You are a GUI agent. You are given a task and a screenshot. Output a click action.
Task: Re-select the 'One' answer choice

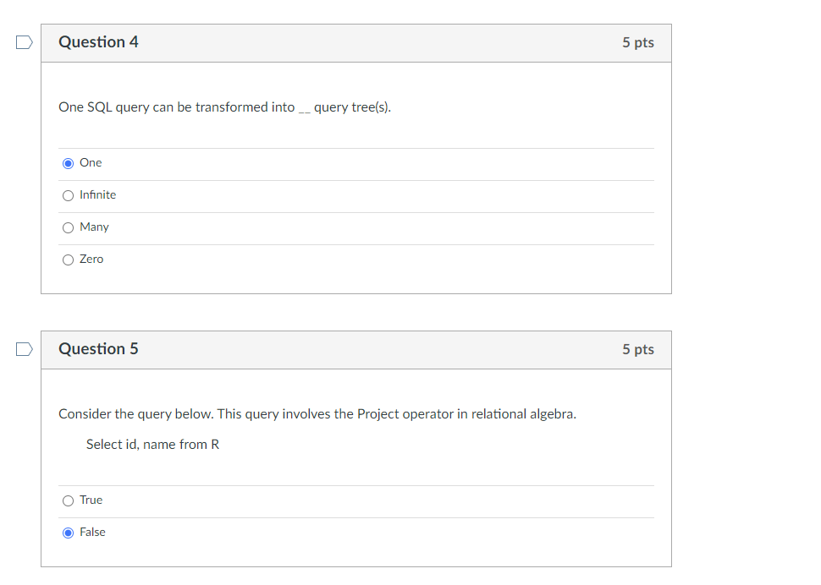[x=68, y=162]
